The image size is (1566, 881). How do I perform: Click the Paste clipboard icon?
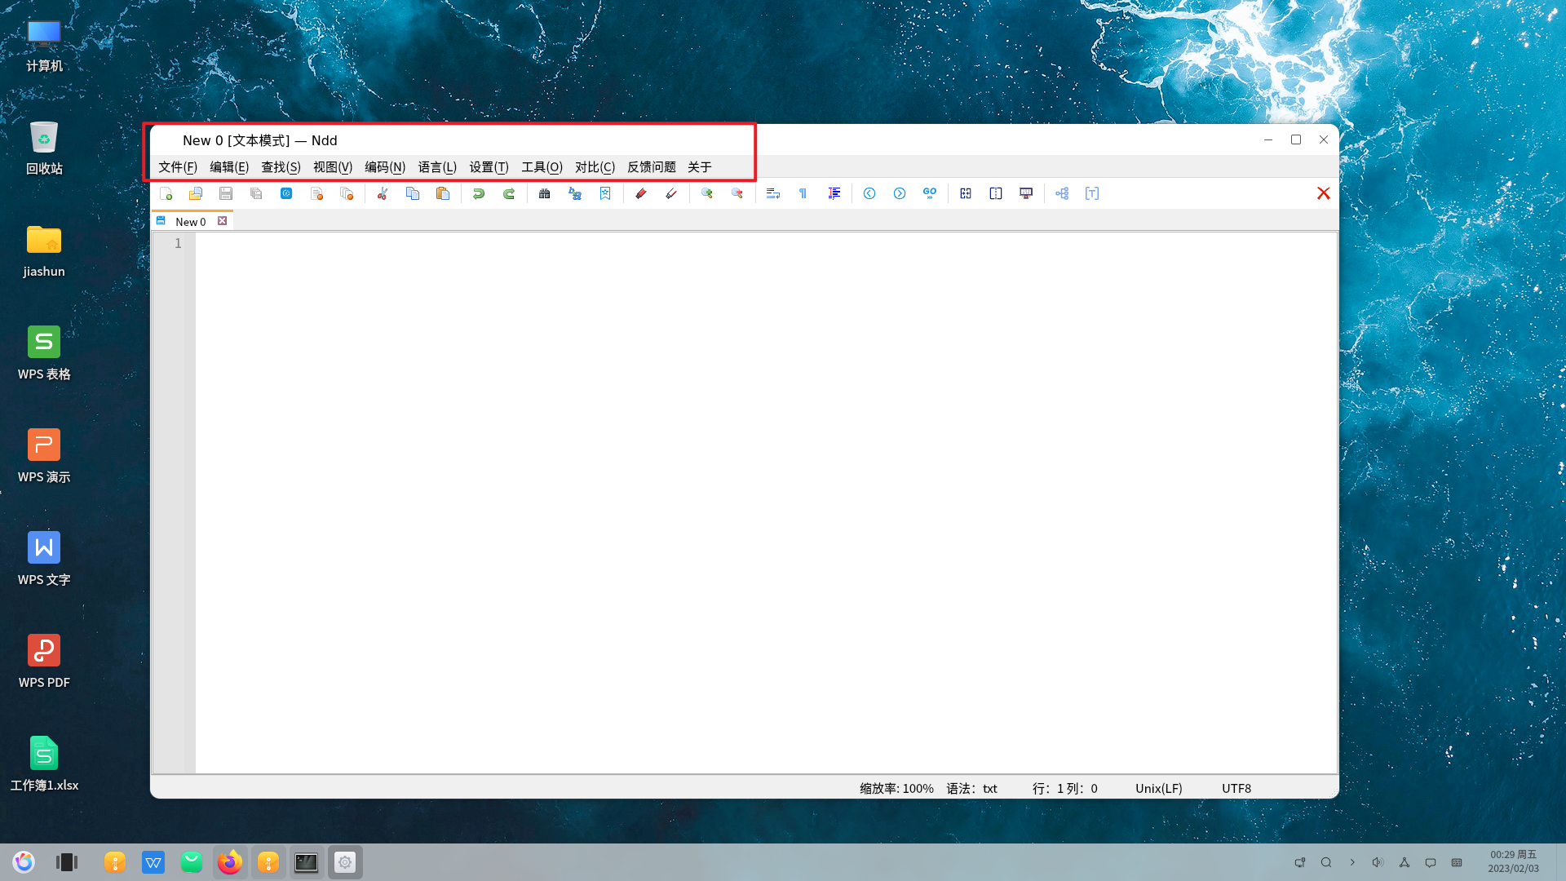click(443, 193)
